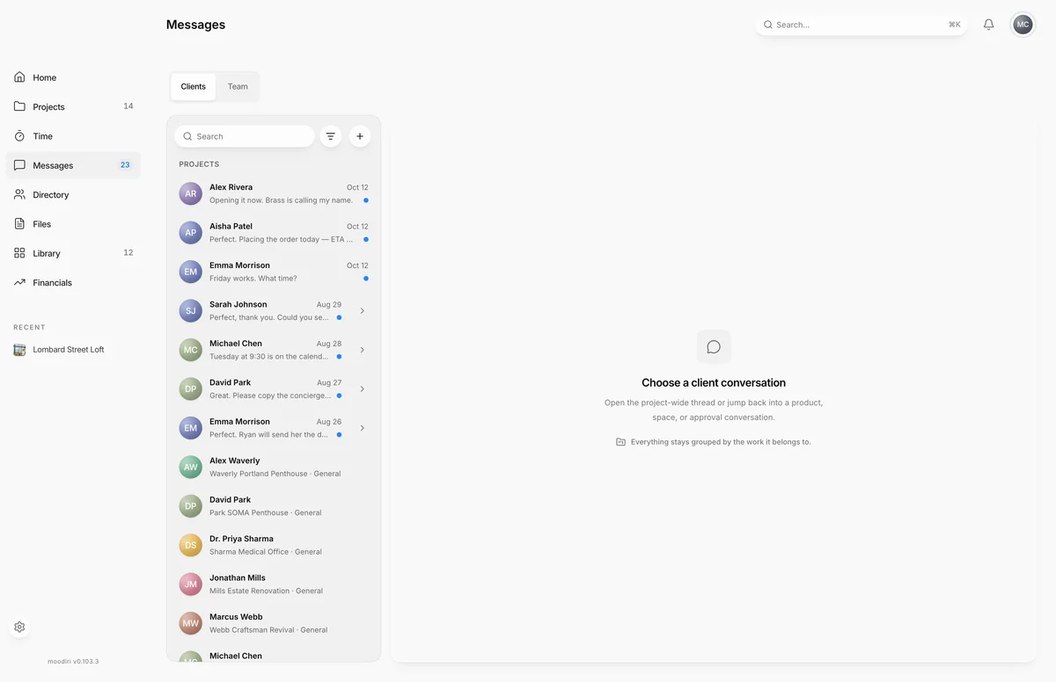The width and height of the screenshot is (1056, 682).
Task: Switch to the Clients tab
Action: [194, 86]
